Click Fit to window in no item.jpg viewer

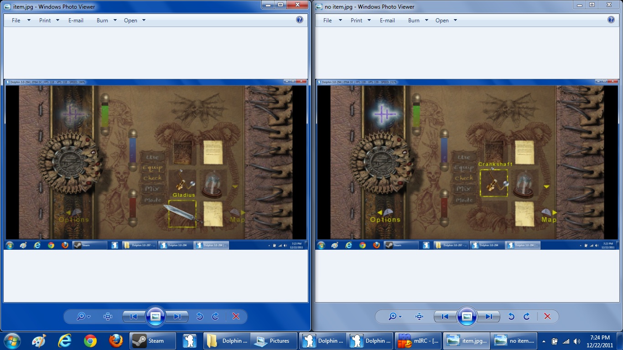419,317
